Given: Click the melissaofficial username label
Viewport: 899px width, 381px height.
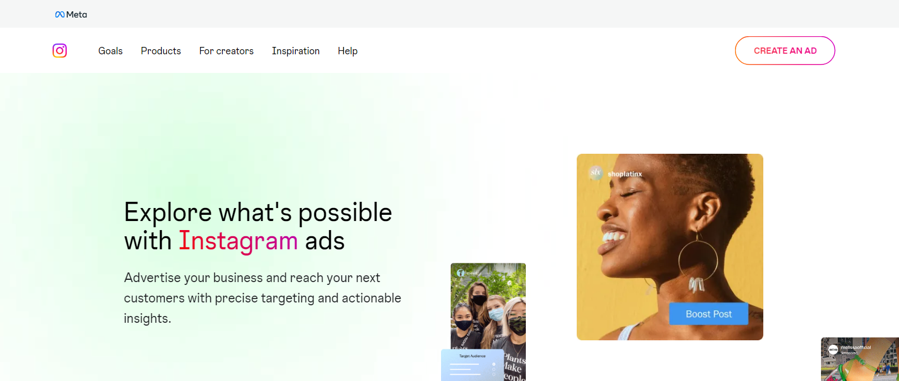Looking at the screenshot, I should coord(855,348).
